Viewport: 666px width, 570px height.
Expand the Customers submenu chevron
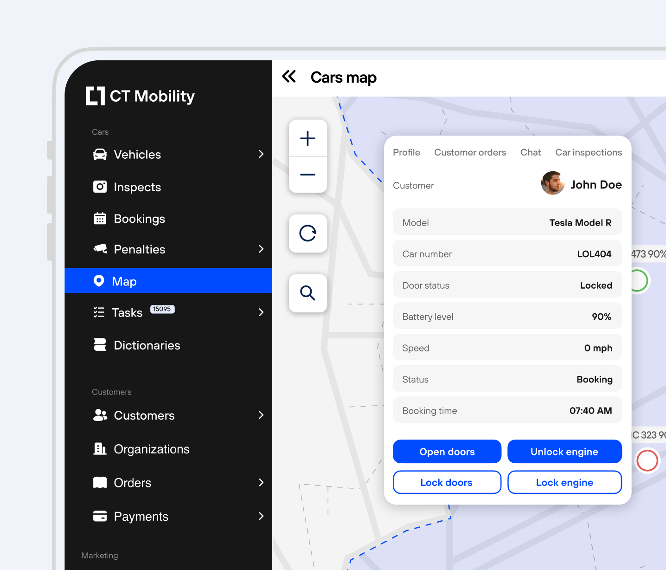point(261,415)
